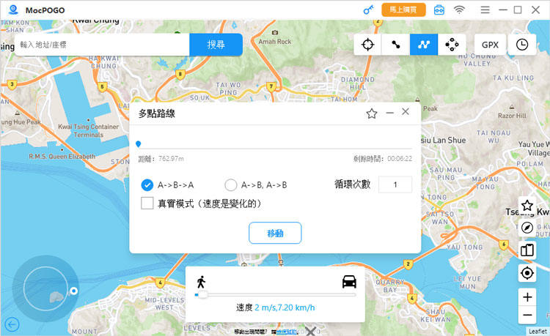Enable the 真實模式 realistic mode checkbox
This screenshot has width=550, height=336.
point(147,204)
